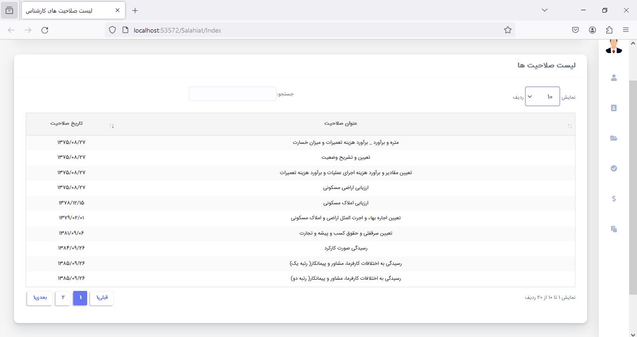Open the browser extensions icon
This screenshot has width=637, height=337.
pos(609,30)
